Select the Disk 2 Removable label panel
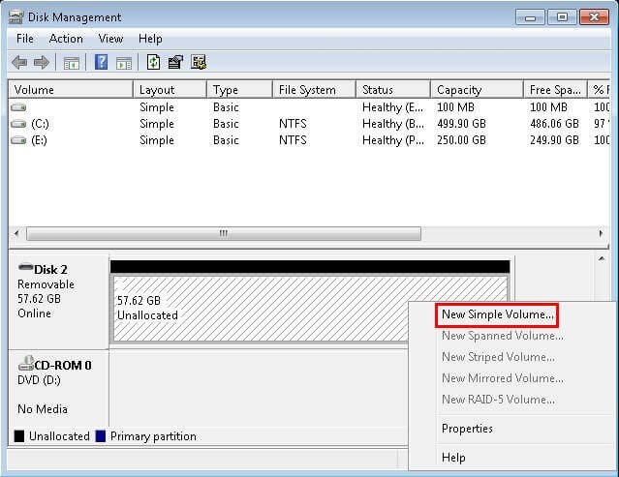The height and width of the screenshot is (477, 619). pos(58,302)
